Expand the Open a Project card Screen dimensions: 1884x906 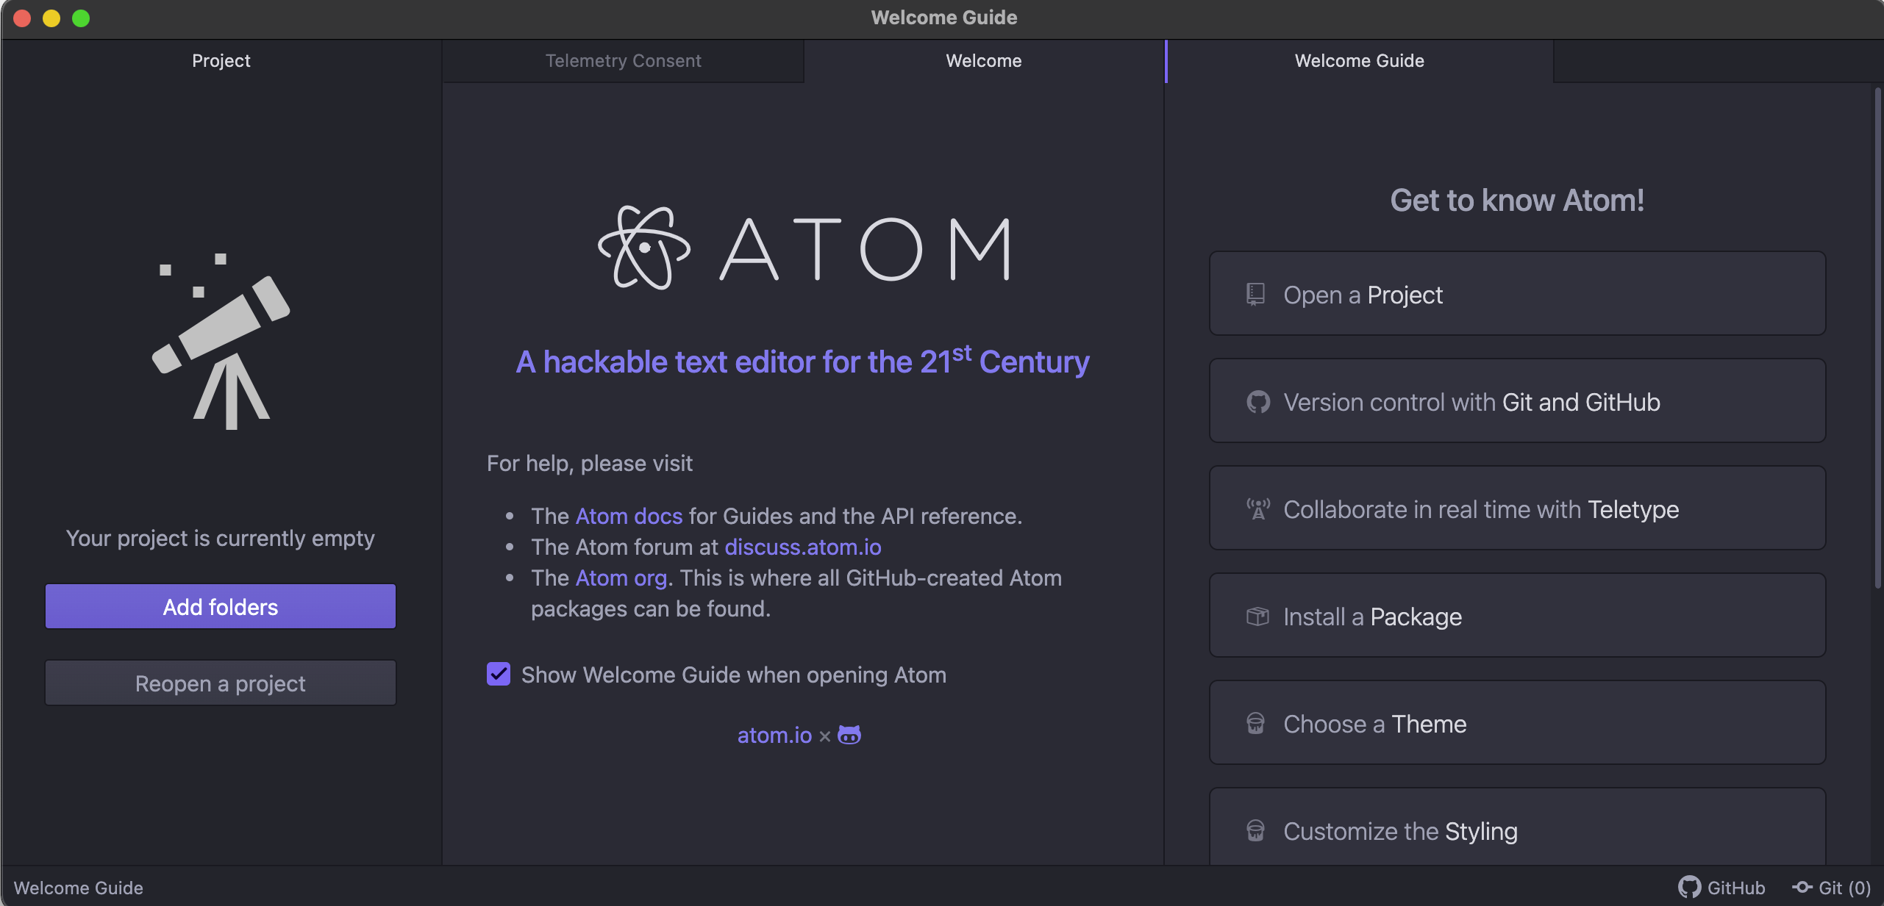click(x=1516, y=295)
